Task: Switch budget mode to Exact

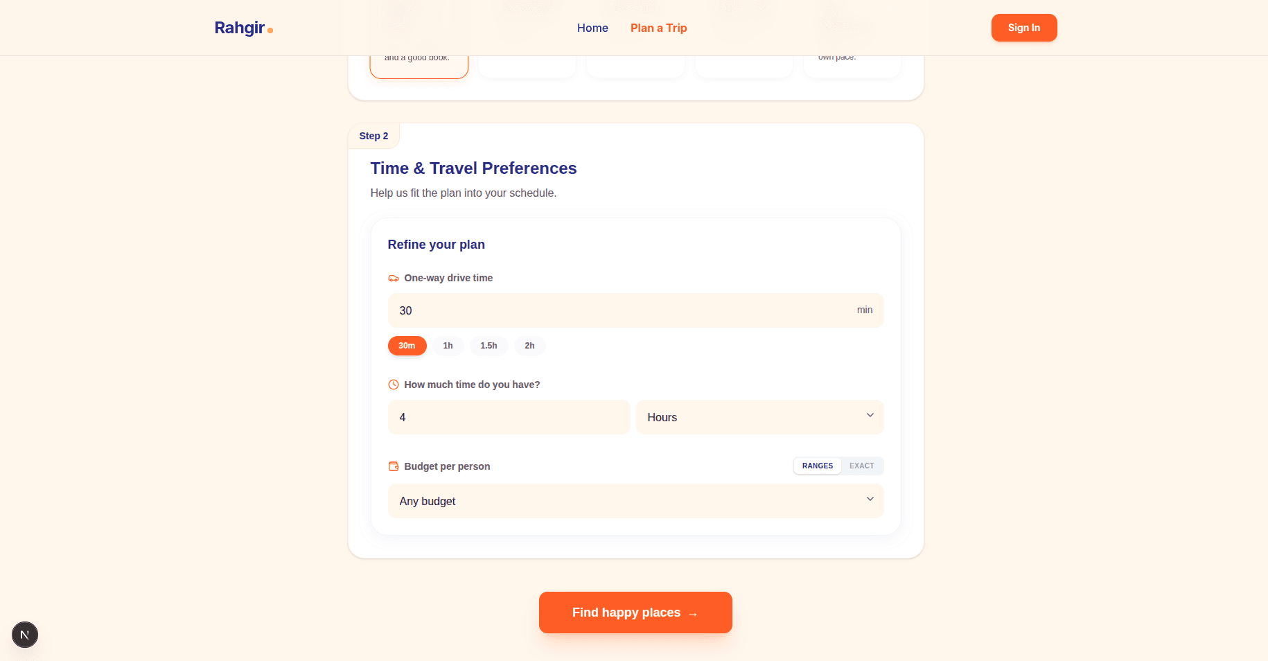Action: 861,466
